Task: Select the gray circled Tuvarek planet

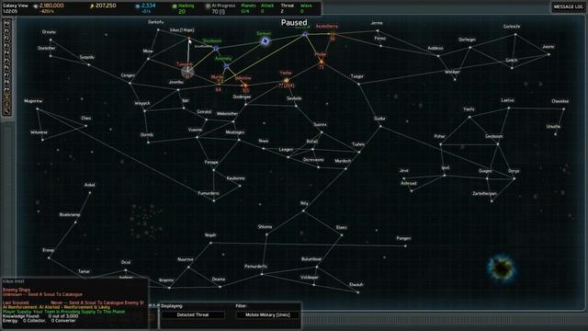Action: (x=187, y=72)
